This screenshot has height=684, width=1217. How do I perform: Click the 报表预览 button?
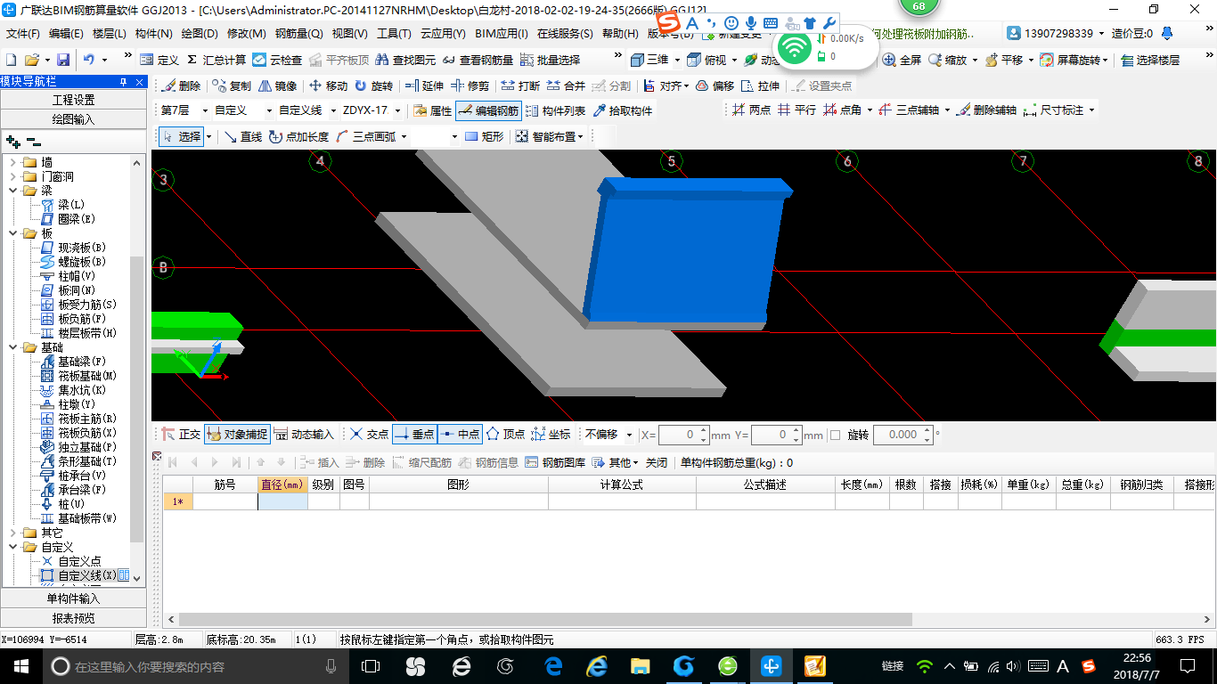click(74, 618)
